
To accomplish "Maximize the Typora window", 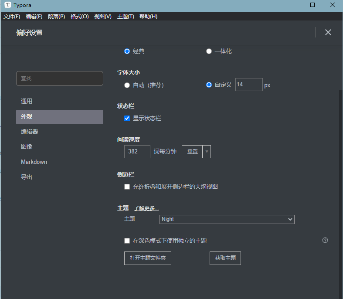I will 312,5.
